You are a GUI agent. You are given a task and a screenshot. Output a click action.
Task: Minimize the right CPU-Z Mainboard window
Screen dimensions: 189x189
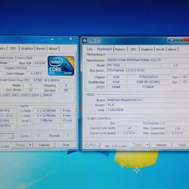pyautogui.click(x=172, y=40)
